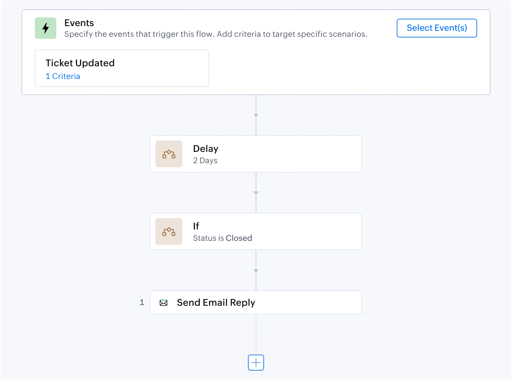Click the 2 Days delay duration text

(x=205, y=161)
